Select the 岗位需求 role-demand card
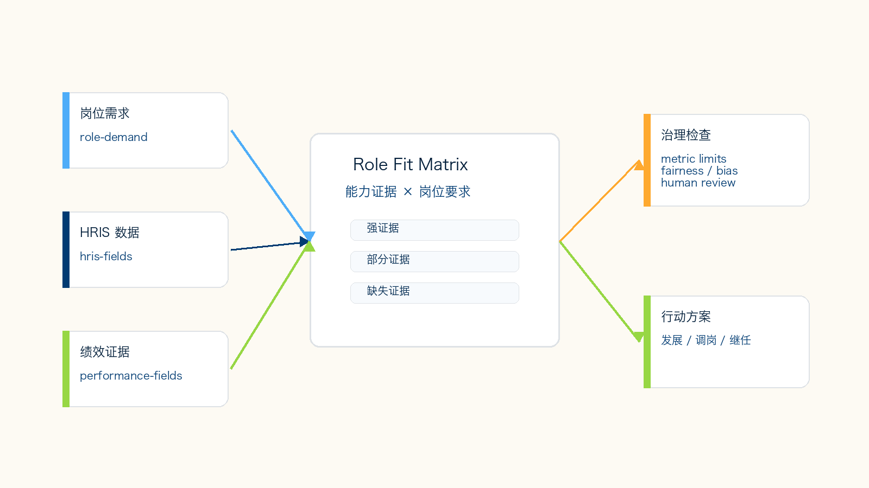Viewport: 869px width, 488px height. [146, 130]
